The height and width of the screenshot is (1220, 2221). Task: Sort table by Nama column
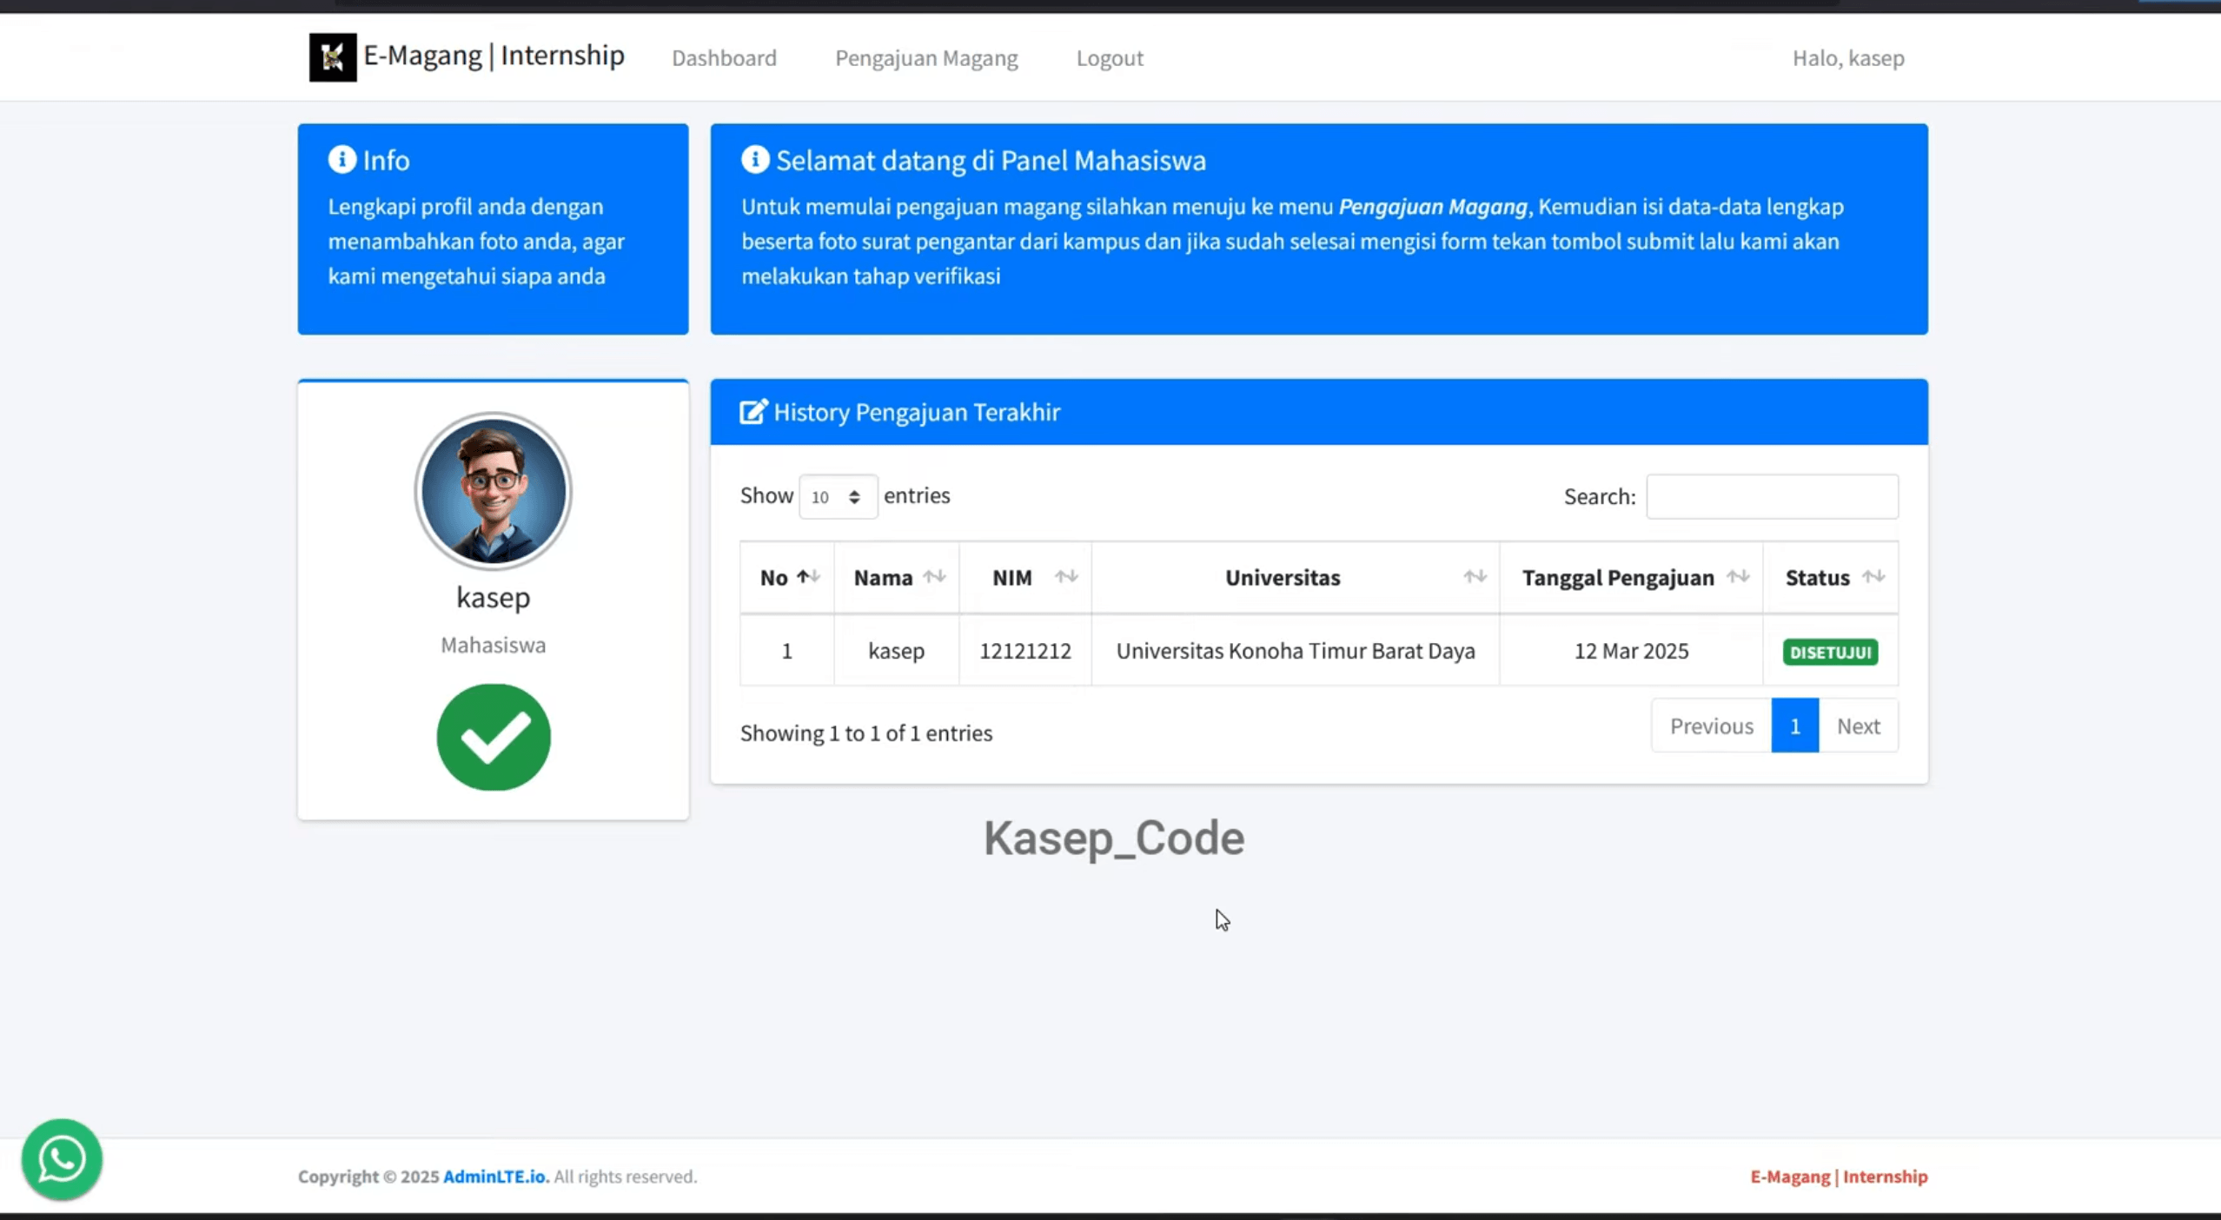(x=897, y=578)
